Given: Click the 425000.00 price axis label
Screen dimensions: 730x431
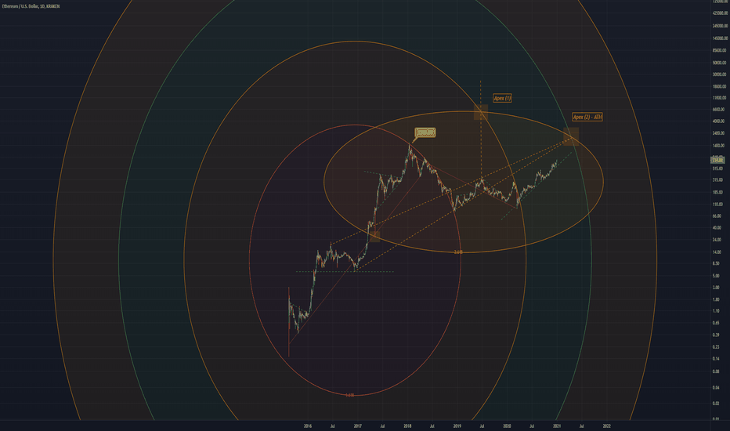Looking at the screenshot, I should coord(720,13).
